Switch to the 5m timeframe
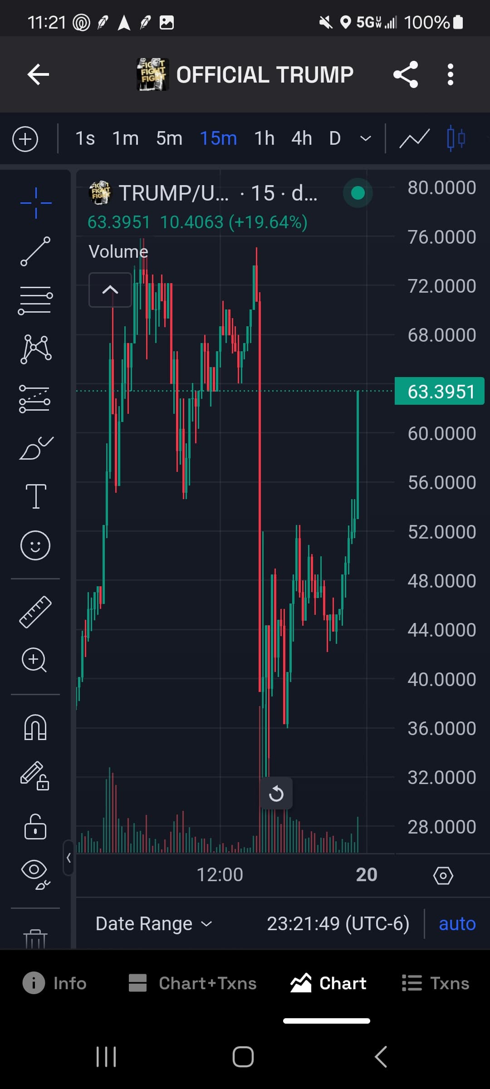This screenshot has width=490, height=1089. [x=169, y=138]
